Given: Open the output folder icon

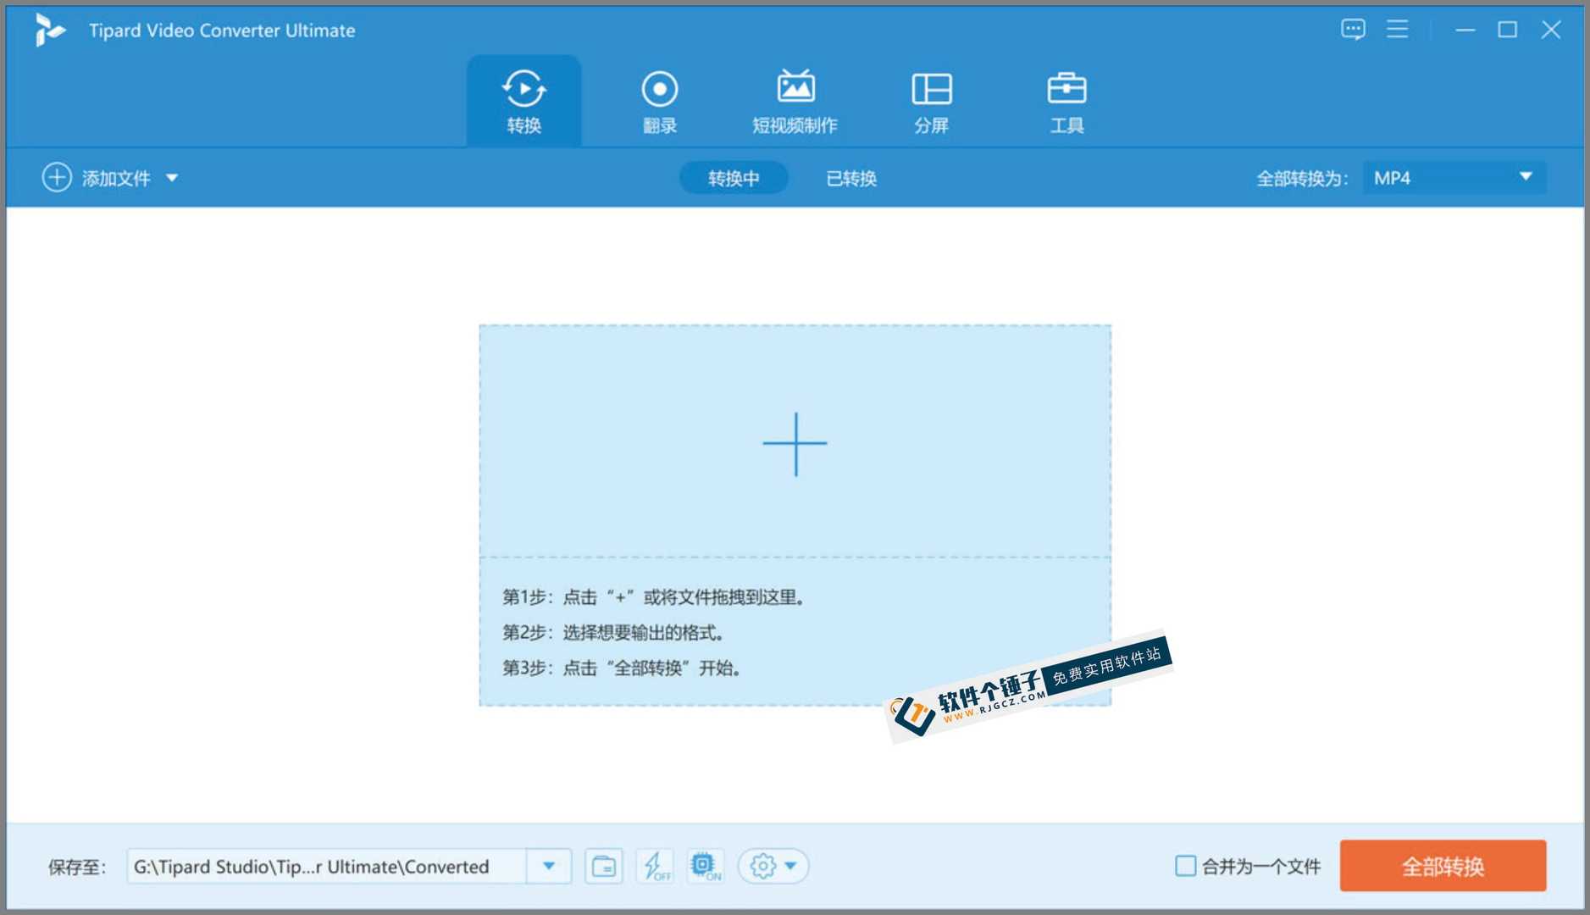Looking at the screenshot, I should (604, 866).
